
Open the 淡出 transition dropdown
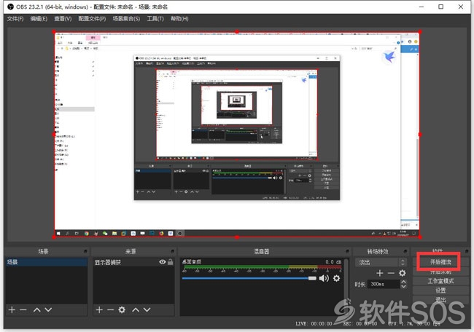380,262
